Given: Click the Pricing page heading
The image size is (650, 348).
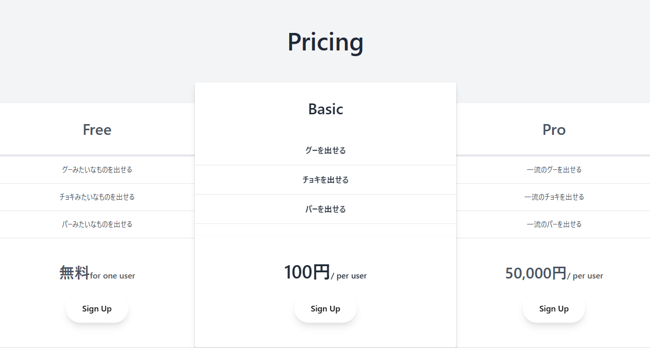Looking at the screenshot, I should tap(325, 42).
